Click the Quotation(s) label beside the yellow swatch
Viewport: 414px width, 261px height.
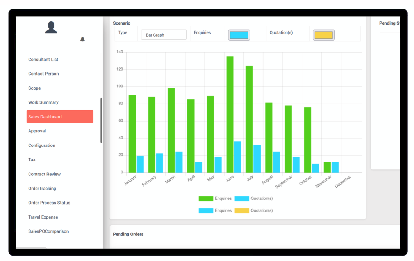(281, 33)
